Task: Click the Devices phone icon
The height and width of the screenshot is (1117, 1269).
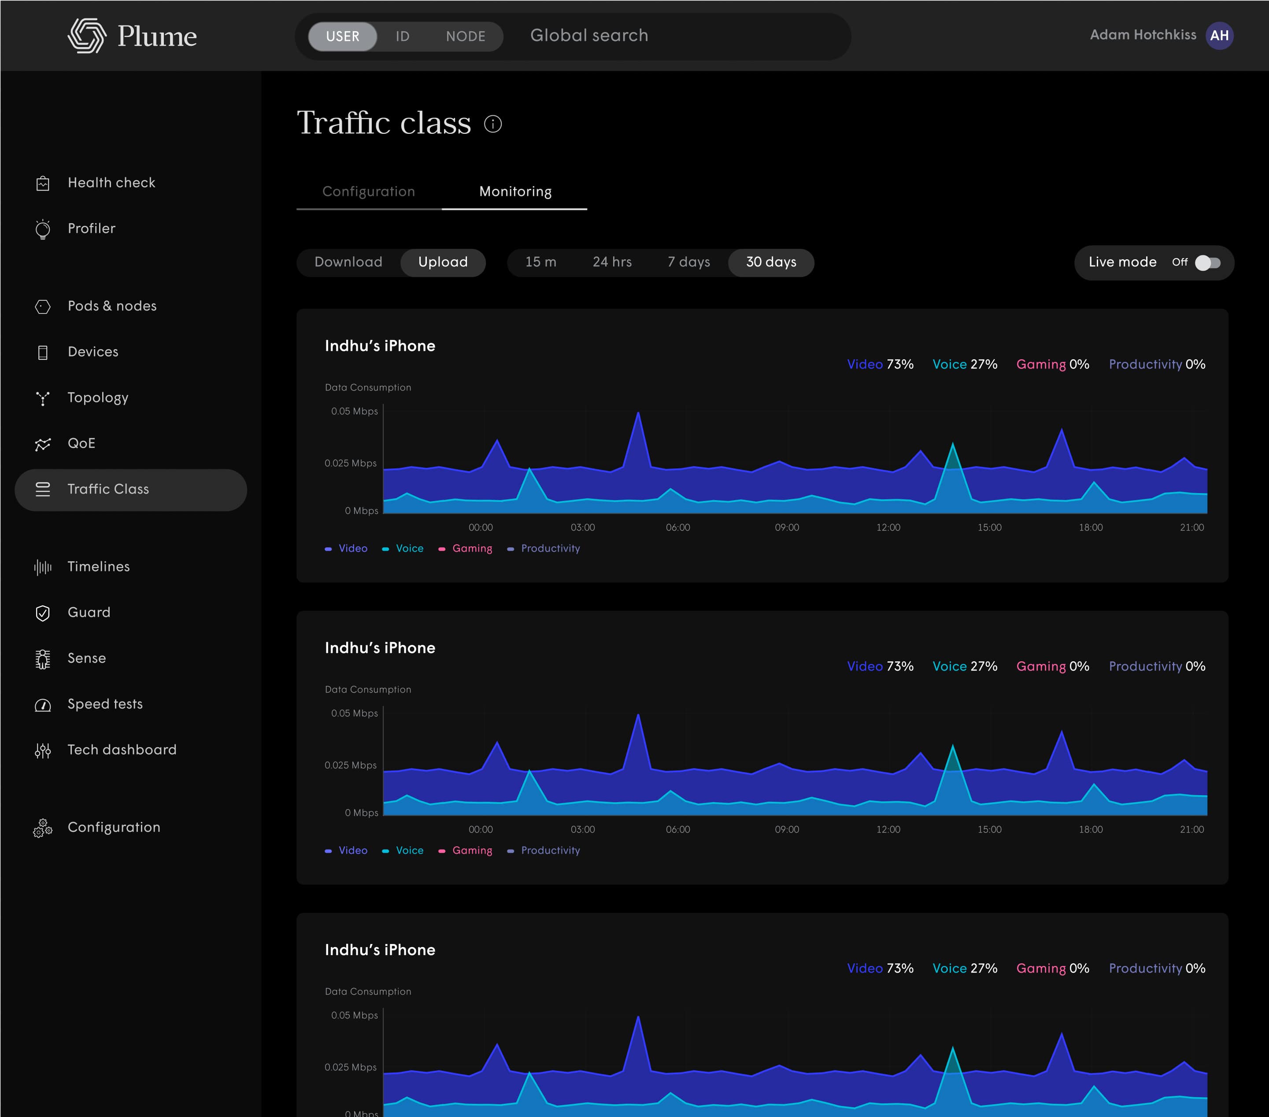Action: pos(43,353)
